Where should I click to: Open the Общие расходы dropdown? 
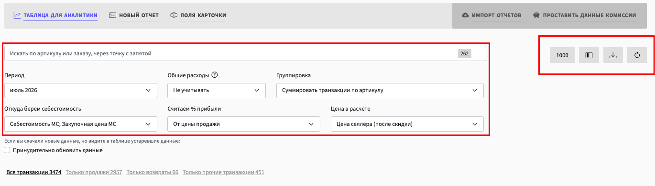[x=217, y=90]
